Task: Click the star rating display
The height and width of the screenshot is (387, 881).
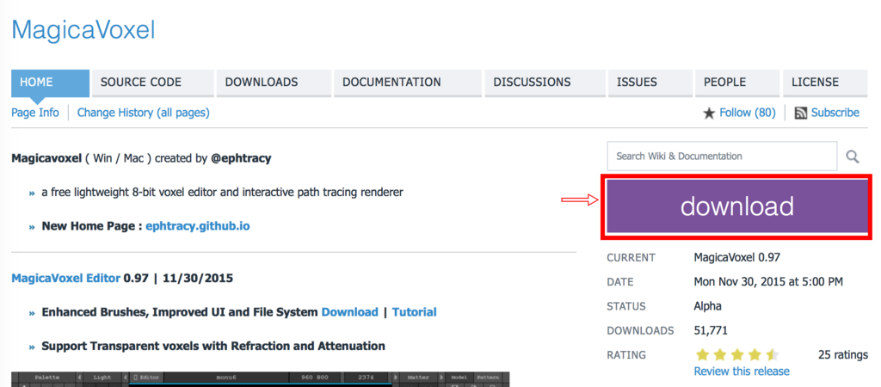Action: [737, 355]
